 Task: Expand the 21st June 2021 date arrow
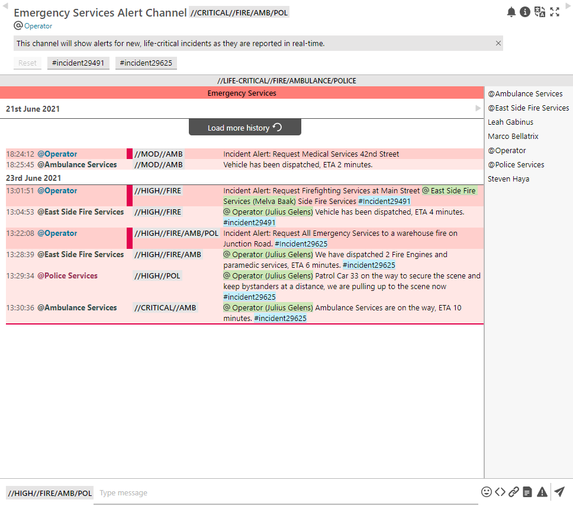tap(478, 108)
